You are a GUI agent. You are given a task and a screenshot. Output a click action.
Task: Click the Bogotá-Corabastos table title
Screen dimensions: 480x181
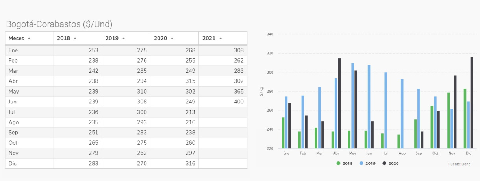pyautogui.click(x=59, y=24)
